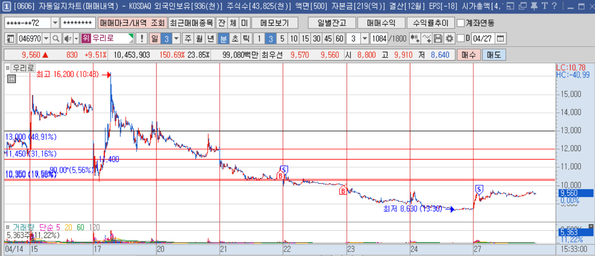595x256 pixels.
Task: Select the 60 minute interval
Action: pos(340,39)
